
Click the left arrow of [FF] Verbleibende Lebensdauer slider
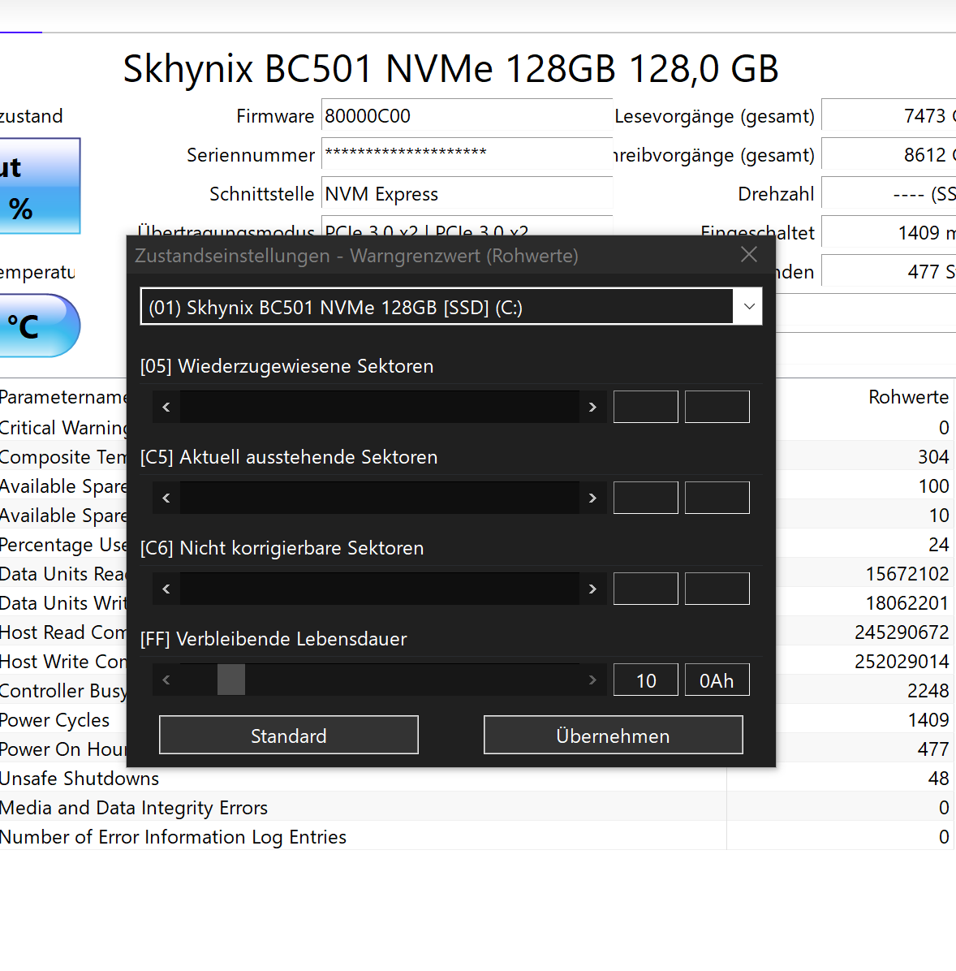click(166, 680)
